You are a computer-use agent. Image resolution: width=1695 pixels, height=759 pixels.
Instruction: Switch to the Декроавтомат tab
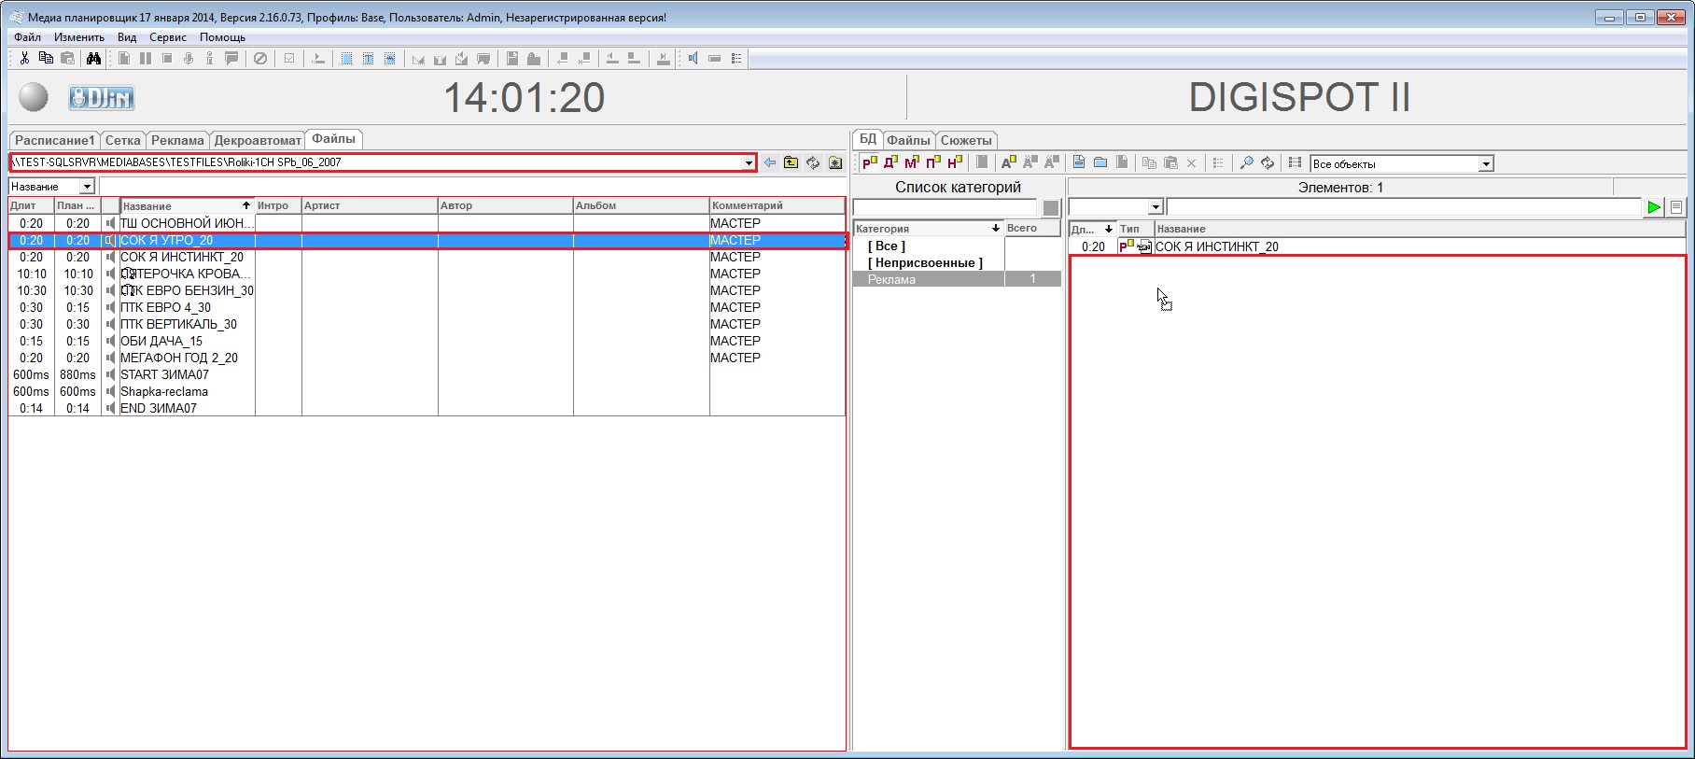(258, 140)
